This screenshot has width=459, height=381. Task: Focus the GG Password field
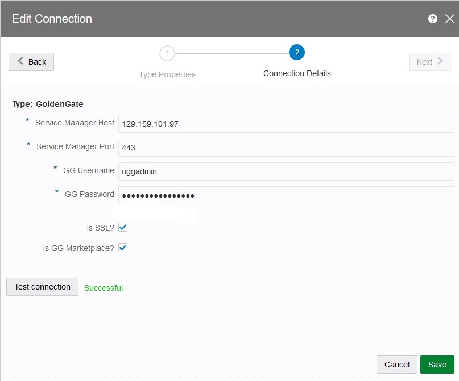coord(286,195)
